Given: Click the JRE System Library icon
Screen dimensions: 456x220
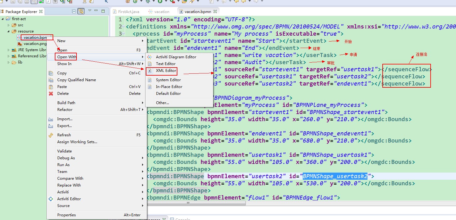Looking at the screenshot, I should pyautogui.click(x=14, y=50).
